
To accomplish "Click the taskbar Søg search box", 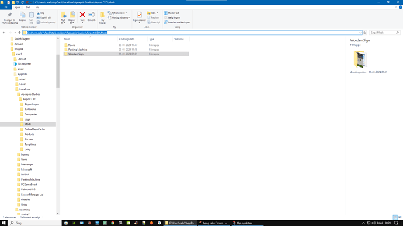I will (x=34, y=223).
